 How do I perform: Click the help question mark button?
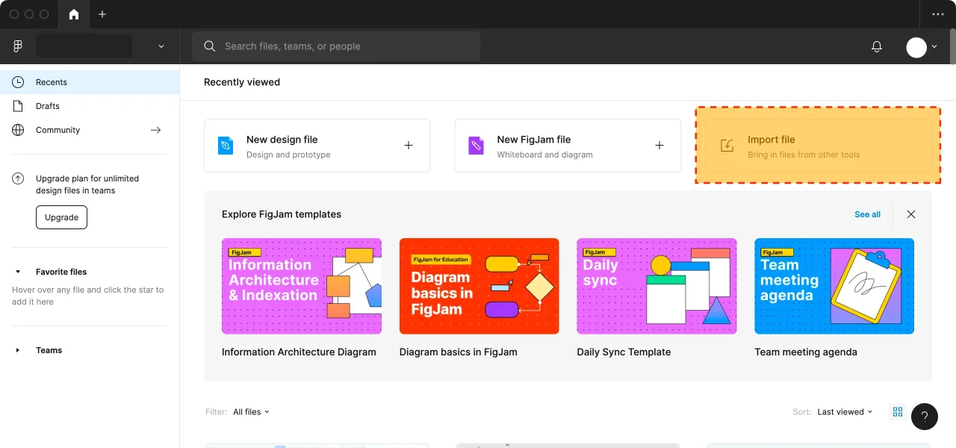click(924, 417)
